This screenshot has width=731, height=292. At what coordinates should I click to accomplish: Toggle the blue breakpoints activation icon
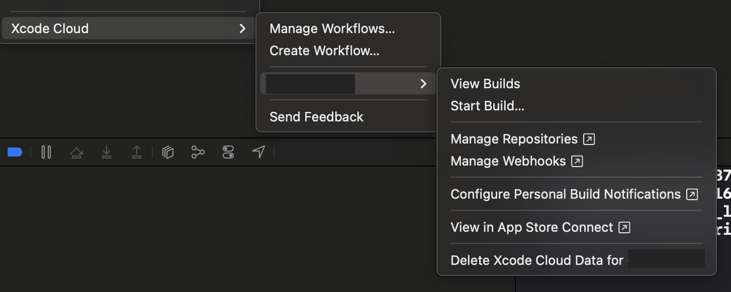15,152
